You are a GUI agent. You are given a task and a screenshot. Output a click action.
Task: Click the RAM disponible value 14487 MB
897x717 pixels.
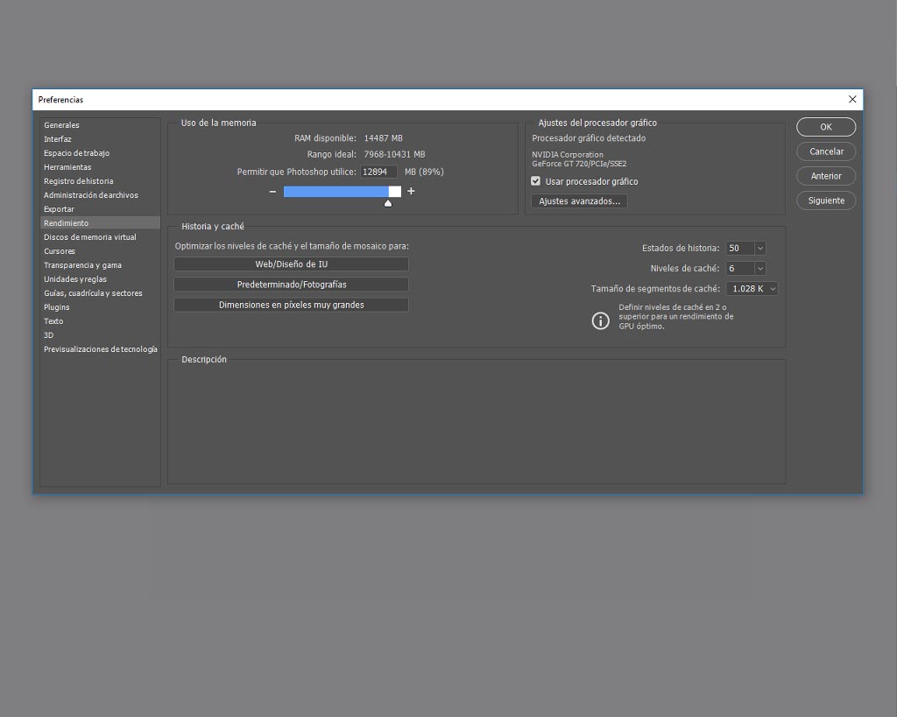(x=384, y=138)
